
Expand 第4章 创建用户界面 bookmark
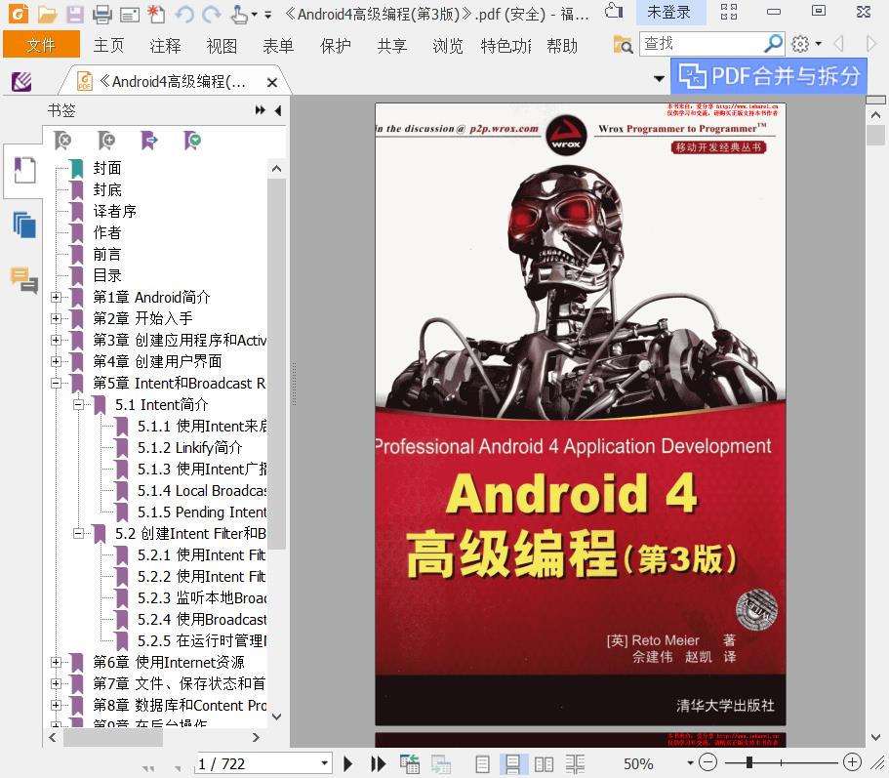coord(56,362)
